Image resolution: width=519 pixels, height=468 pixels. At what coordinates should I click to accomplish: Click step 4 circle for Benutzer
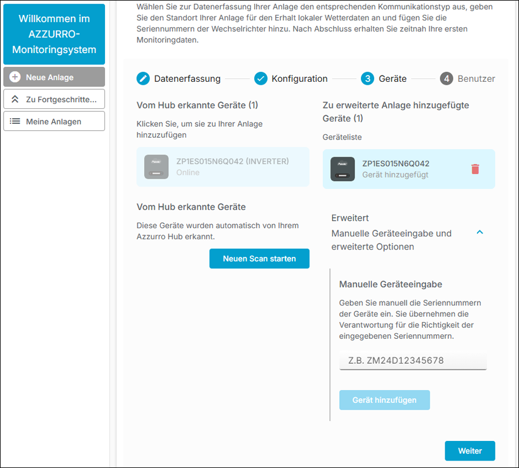click(x=446, y=79)
